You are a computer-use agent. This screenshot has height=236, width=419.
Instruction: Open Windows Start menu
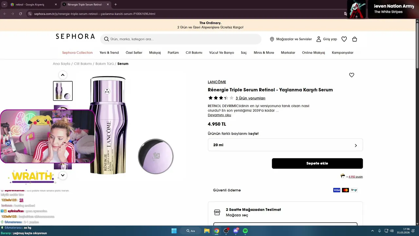(174, 231)
